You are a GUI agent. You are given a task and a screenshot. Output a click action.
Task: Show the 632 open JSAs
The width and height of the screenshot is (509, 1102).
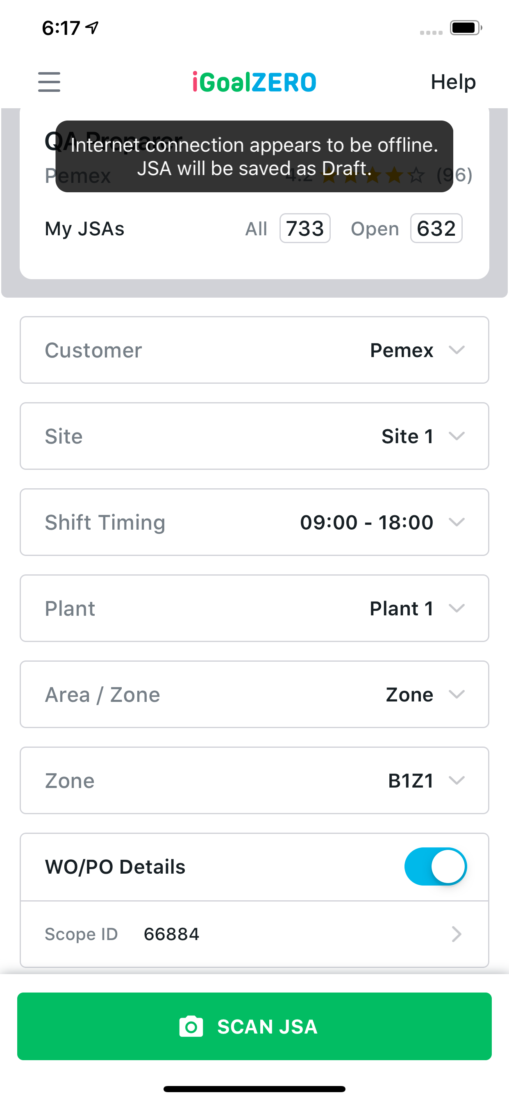436,228
